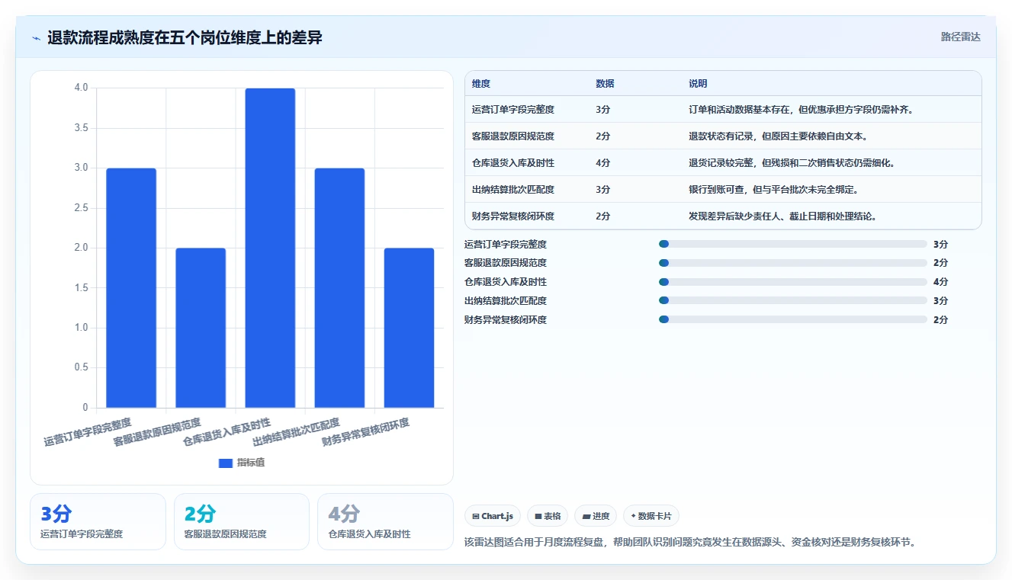Click description 退款状态有记录，但原因主要依赖自由文本。

pyautogui.click(x=778, y=136)
